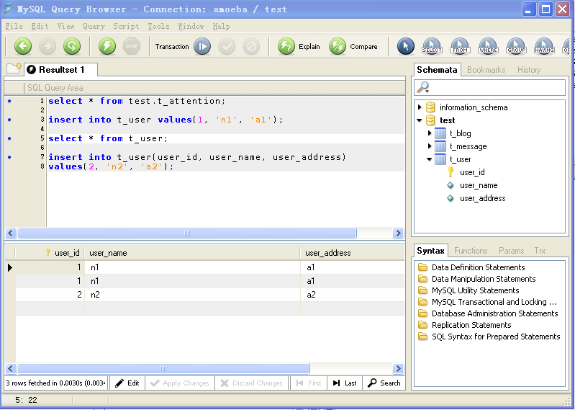575x410 pixels.
Task: Execute query with green lightning button
Action: (x=107, y=46)
